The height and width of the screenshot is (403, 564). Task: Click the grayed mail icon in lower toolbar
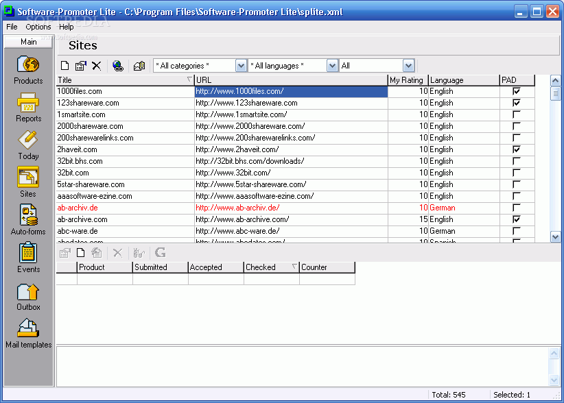(x=96, y=253)
